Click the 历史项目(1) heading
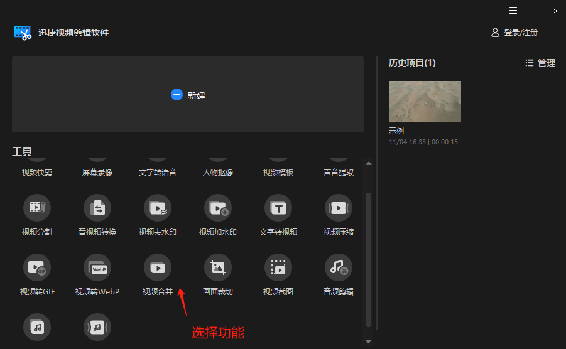The image size is (566, 349). click(x=412, y=63)
